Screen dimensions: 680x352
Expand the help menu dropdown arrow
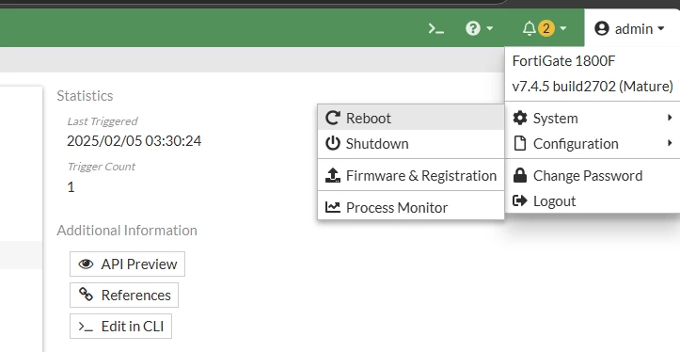click(490, 28)
